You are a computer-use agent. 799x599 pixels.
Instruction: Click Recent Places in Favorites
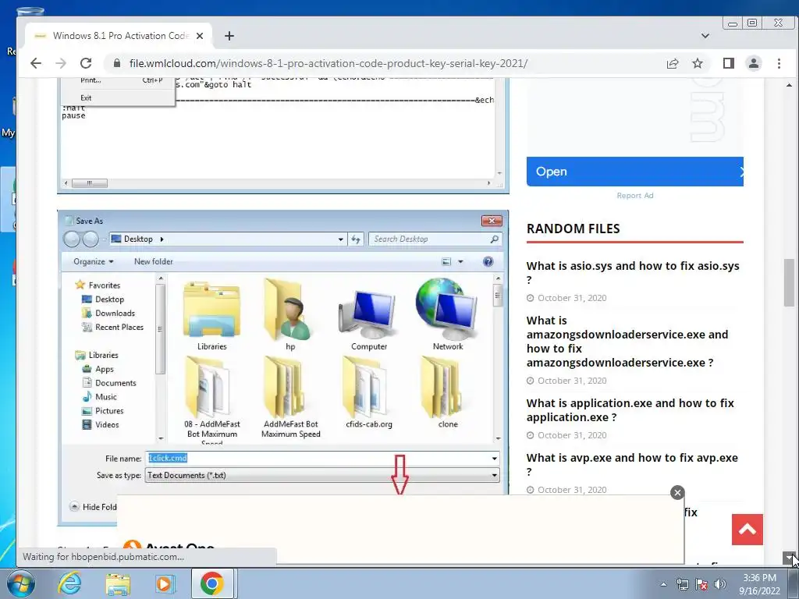point(119,327)
